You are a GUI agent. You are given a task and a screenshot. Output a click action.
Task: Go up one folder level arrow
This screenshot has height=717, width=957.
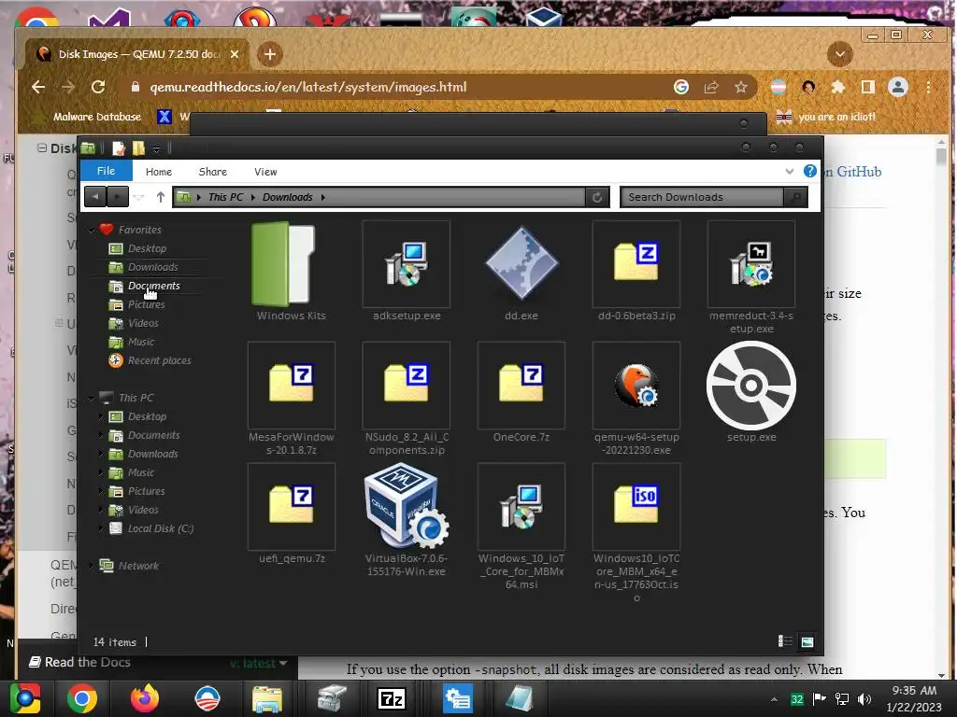pos(161,197)
